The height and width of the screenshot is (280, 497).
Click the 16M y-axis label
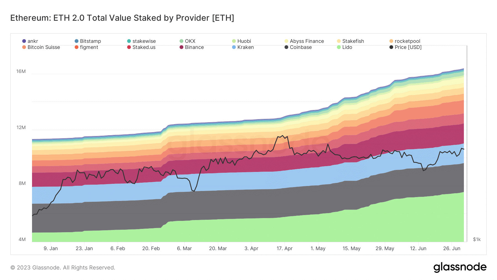tap(21, 71)
